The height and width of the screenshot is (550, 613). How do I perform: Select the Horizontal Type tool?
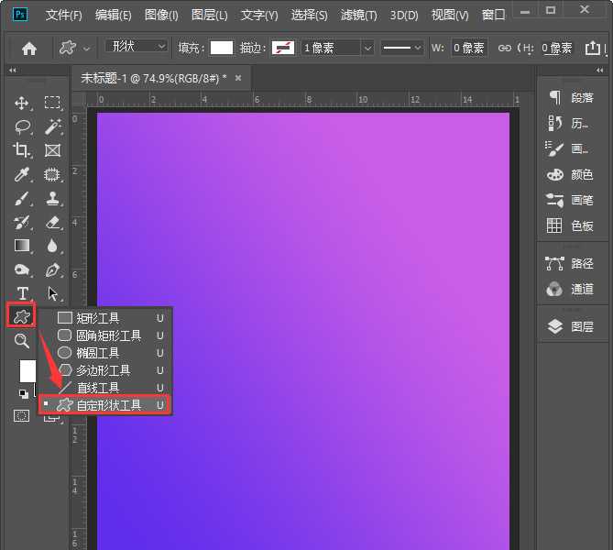[x=22, y=293]
